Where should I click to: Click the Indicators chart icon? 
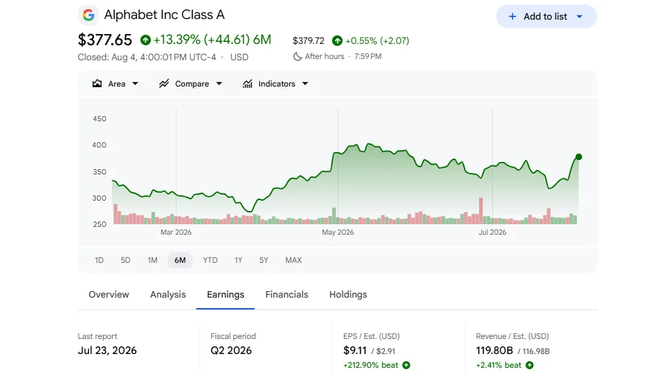coord(247,84)
